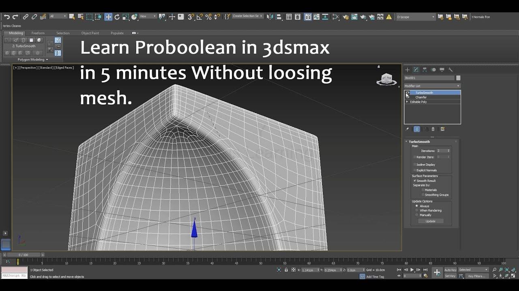This screenshot has width=519, height=291.
Task: Uncheck the Smooth Result checkbox
Action: click(x=415, y=181)
